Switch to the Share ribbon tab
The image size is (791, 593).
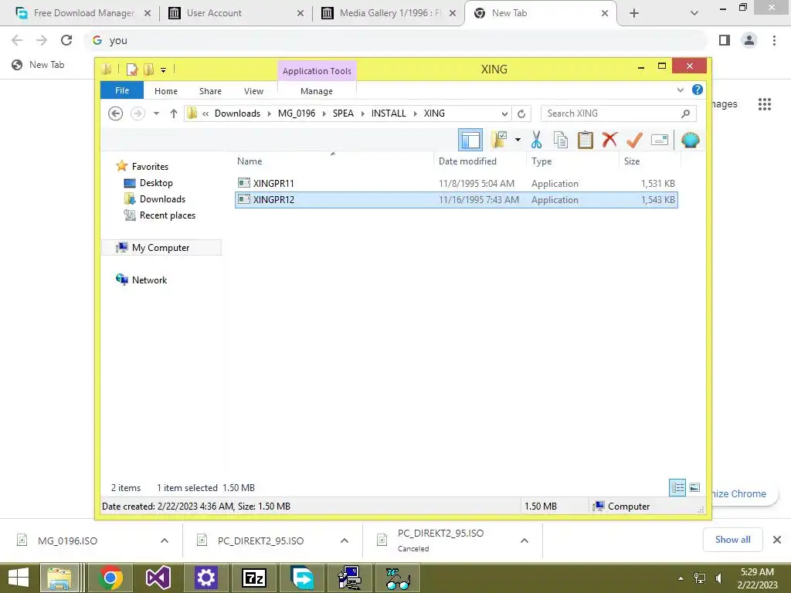210,91
